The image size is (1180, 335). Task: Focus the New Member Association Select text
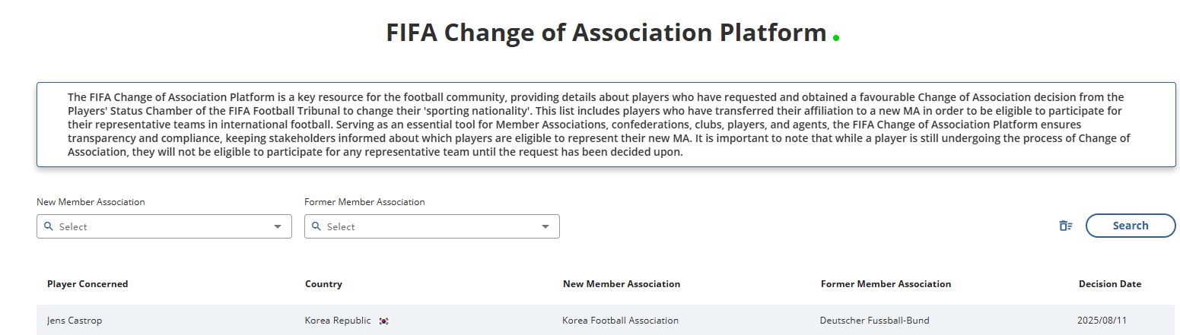tap(73, 226)
